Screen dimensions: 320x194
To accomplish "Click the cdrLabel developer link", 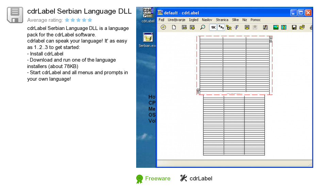I will [201, 178].
